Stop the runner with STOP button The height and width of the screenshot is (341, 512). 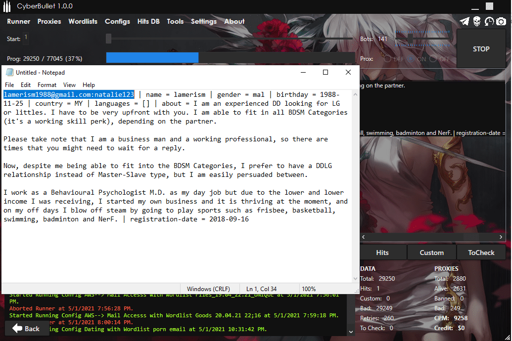click(x=481, y=48)
